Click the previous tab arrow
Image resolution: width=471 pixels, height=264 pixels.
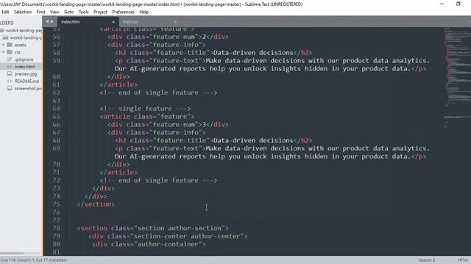47,21
